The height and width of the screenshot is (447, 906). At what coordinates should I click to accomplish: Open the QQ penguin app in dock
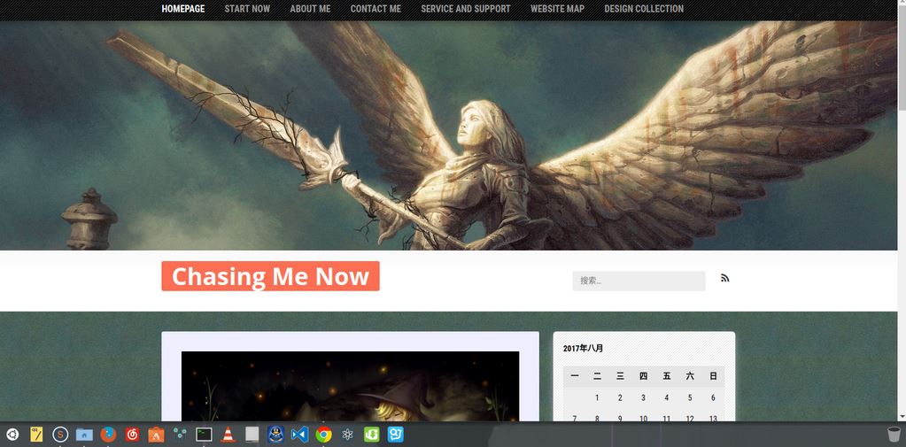click(x=275, y=434)
